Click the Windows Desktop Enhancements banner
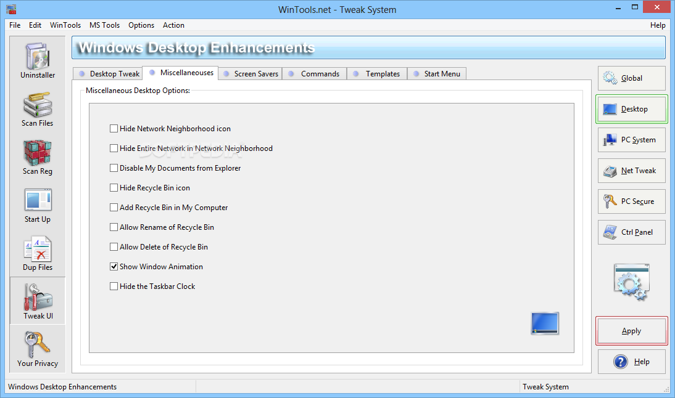This screenshot has height=398, width=675. 368,47
